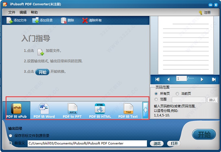Click the output directory path field

tap(87, 144)
